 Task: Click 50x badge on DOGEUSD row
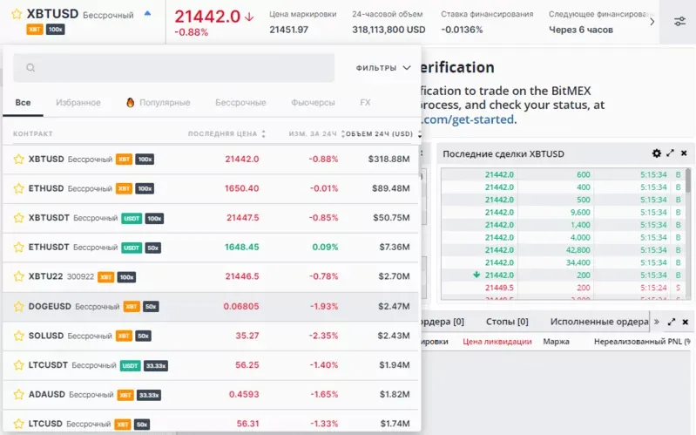(151, 307)
